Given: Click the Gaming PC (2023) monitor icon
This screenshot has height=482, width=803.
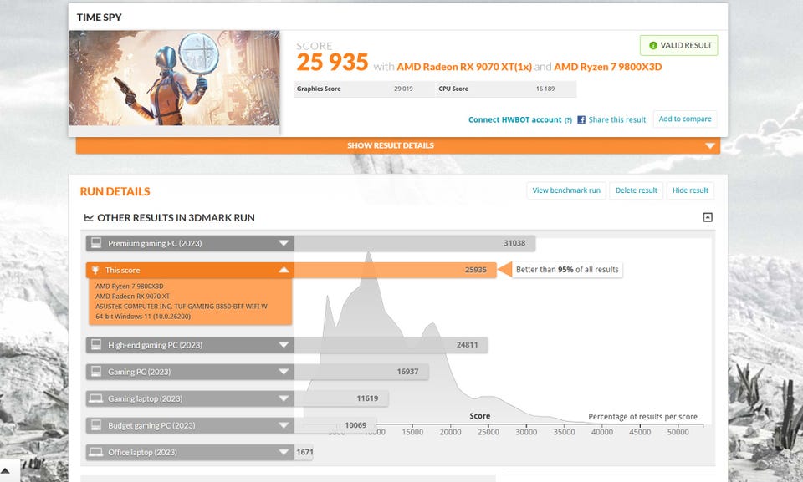Looking at the screenshot, I should [x=95, y=372].
